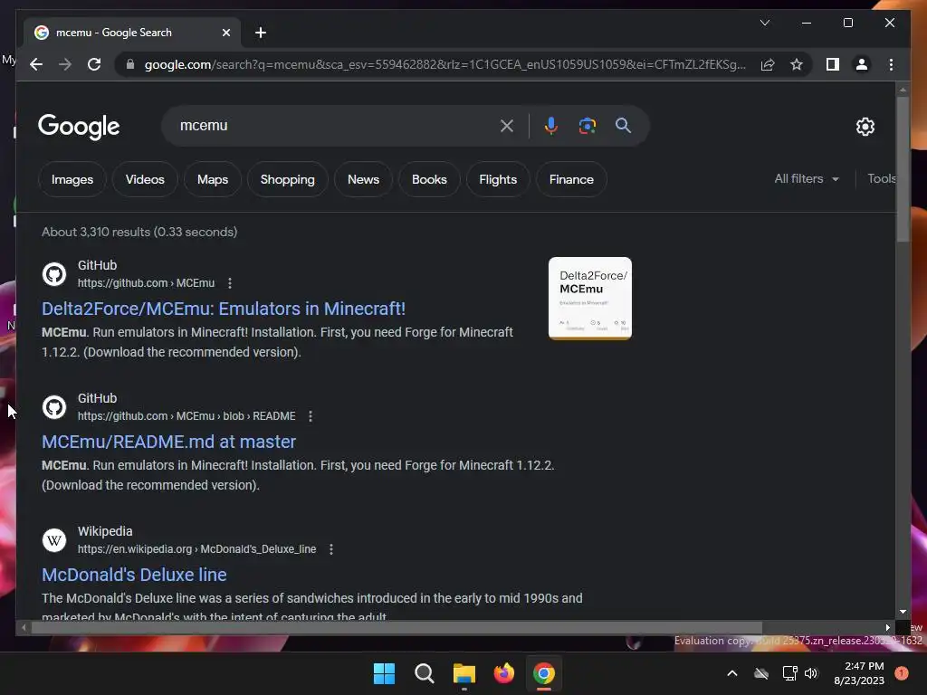Switch to Shopping results

point(287,179)
